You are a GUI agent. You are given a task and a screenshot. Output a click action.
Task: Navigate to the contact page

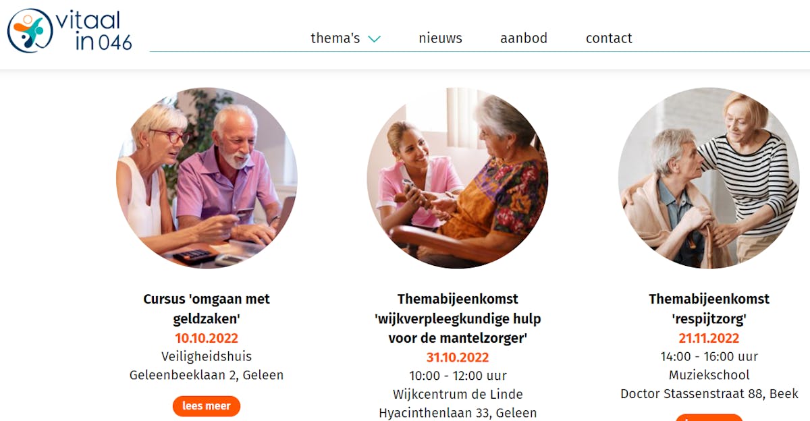point(609,38)
